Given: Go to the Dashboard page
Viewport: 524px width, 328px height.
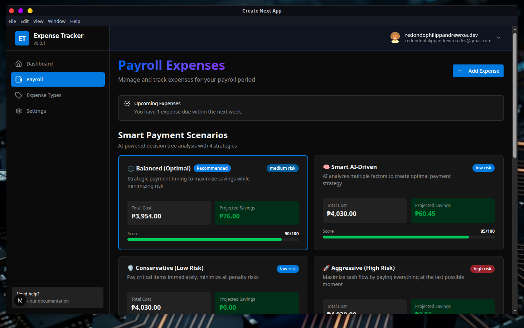Looking at the screenshot, I should [58, 64].
